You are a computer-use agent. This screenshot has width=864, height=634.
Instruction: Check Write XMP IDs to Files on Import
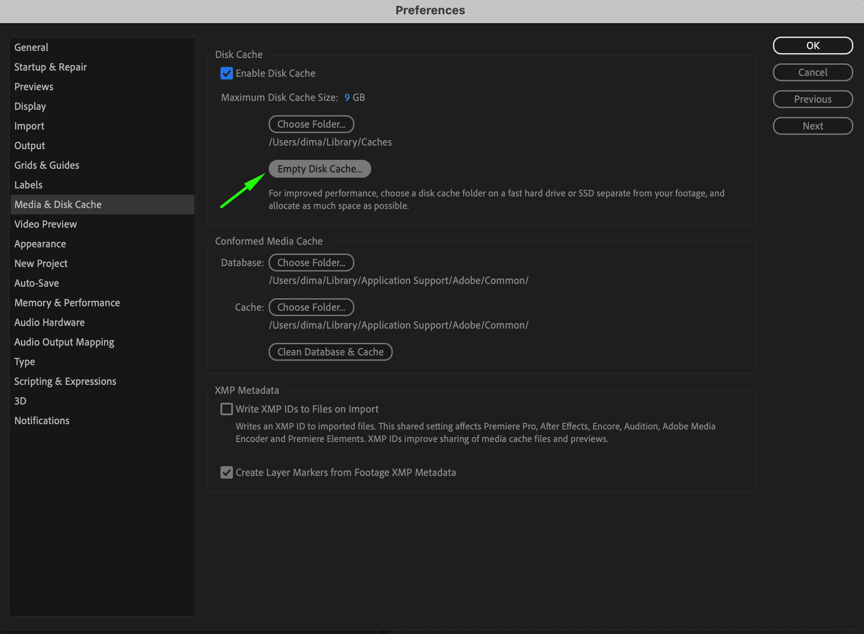coord(227,409)
